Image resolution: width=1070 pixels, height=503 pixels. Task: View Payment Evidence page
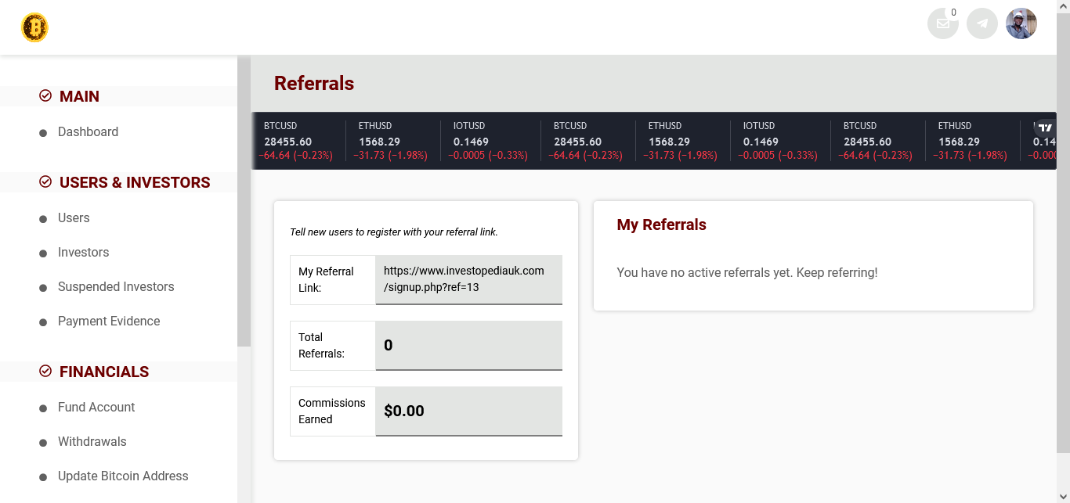[x=109, y=322]
